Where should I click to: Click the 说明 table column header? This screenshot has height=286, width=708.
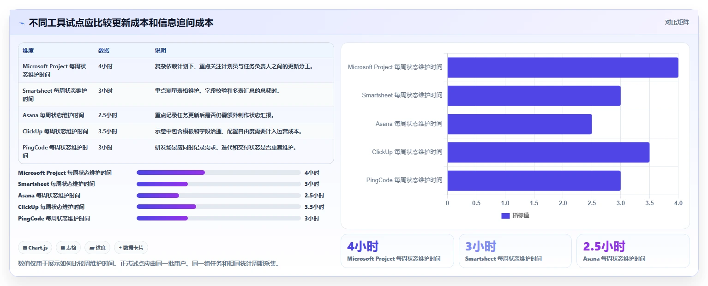(x=161, y=51)
